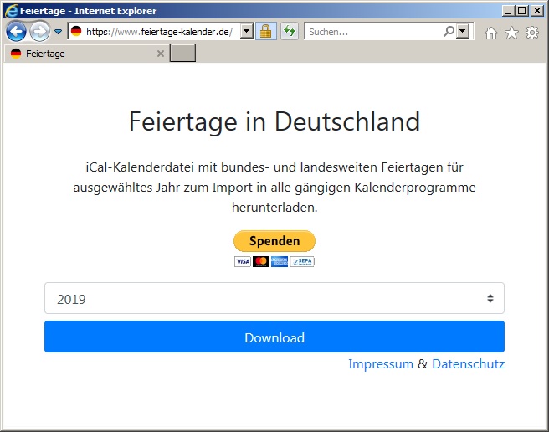Go to the Home page icon
Screen dimensions: 549x432
(491, 33)
